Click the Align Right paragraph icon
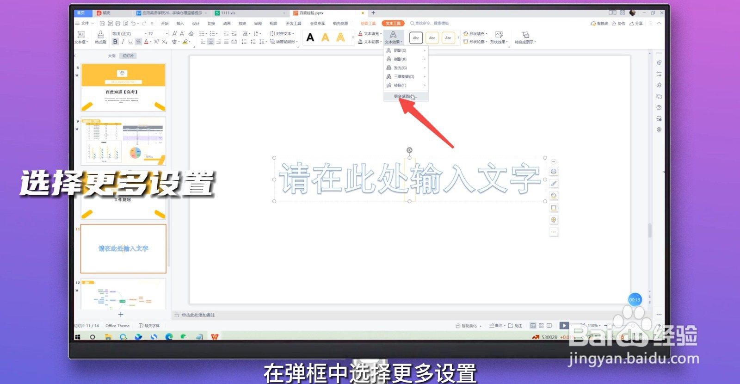 [x=218, y=42]
